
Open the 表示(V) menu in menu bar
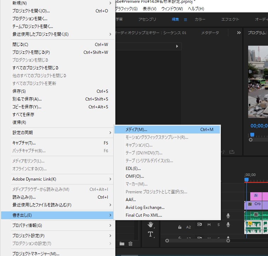coord(149,9)
